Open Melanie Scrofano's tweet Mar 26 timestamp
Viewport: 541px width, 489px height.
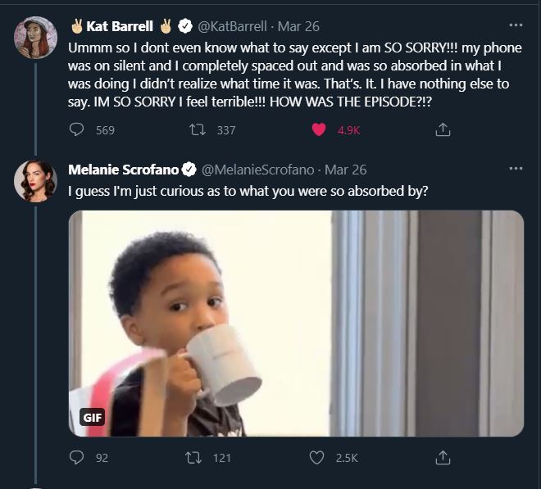(346, 170)
